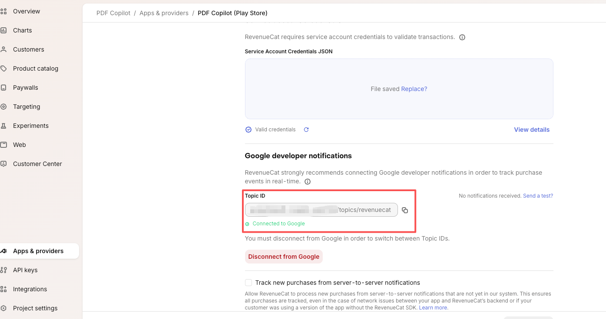Click the Web window icon

coord(3,145)
